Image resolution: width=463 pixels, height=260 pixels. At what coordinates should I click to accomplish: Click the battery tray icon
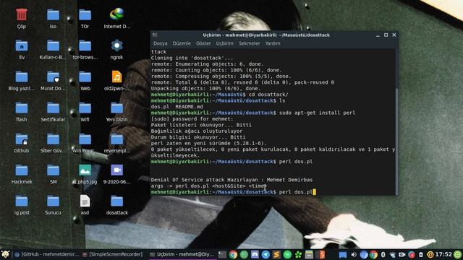[x=421, y=254]
